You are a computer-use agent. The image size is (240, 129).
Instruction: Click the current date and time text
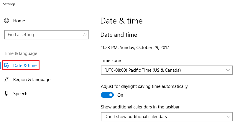[x=135, y=48]
